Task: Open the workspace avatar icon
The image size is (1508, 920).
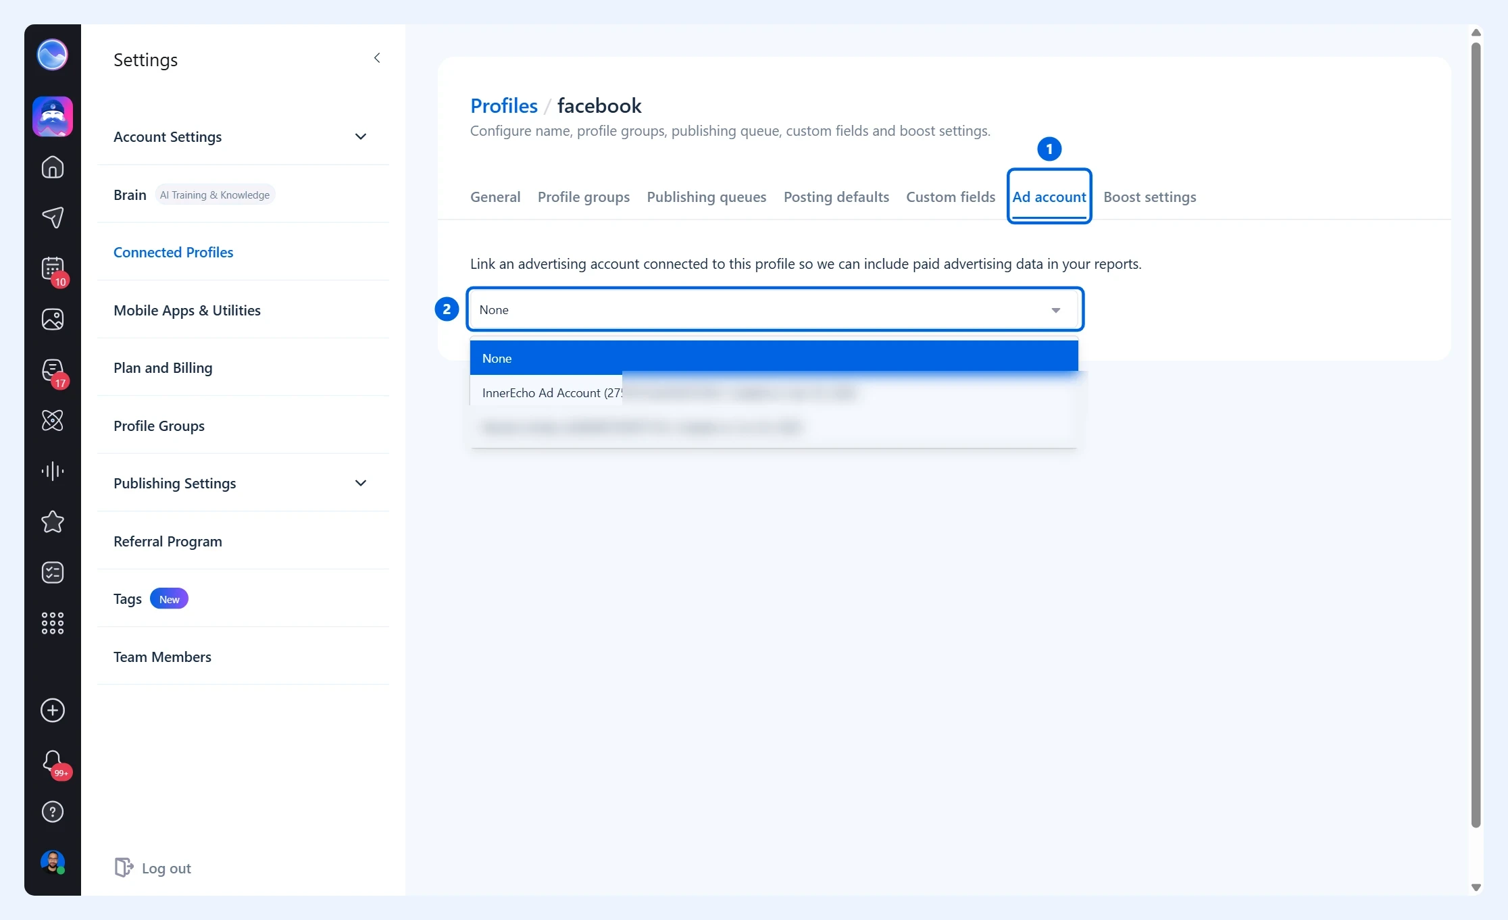Action: pos(53,116)
